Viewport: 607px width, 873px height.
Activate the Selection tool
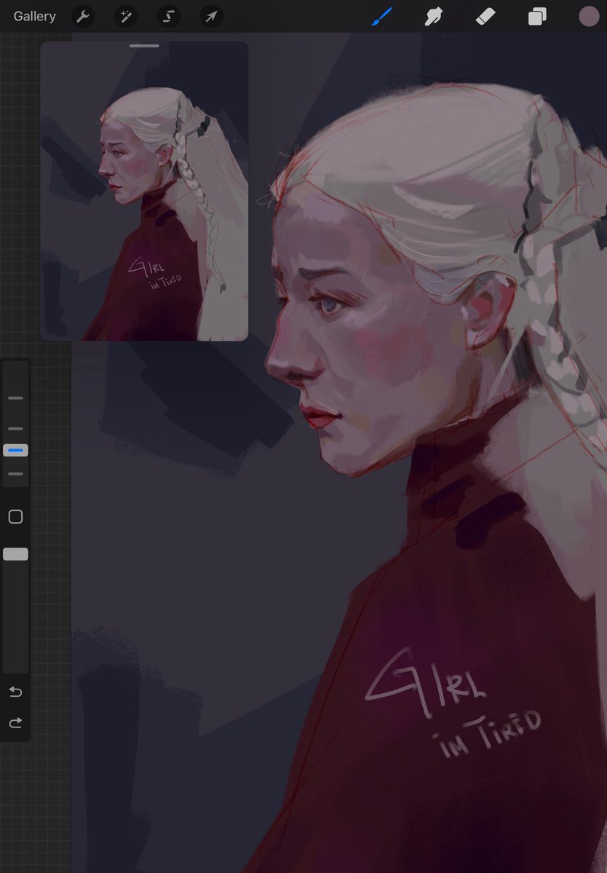coord(169,17)
